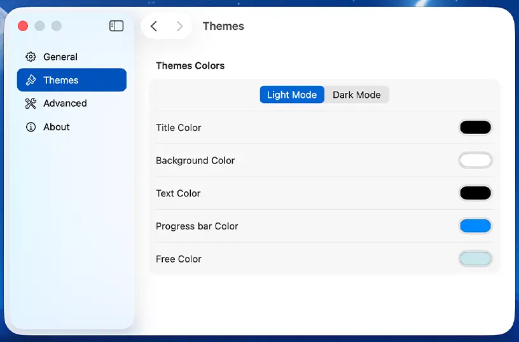
Task: Click the General gear icon
Action: click(31, 57)
